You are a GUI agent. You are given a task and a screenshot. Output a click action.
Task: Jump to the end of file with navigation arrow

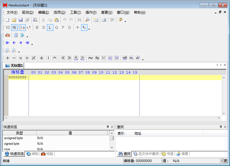(27, 43)
